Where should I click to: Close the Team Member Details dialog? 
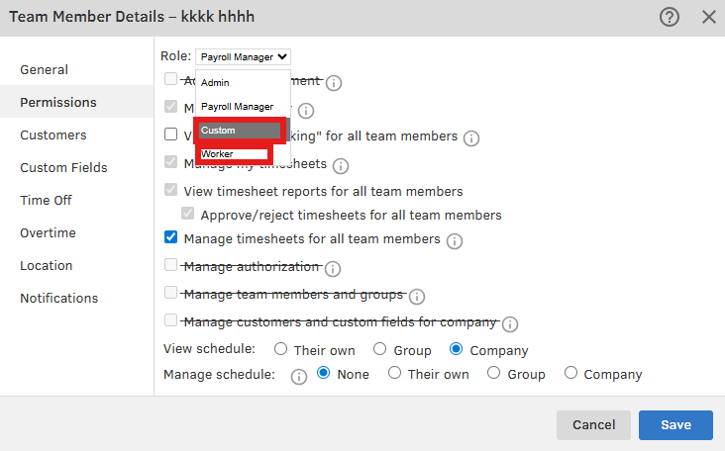click(x=708, y=17)
